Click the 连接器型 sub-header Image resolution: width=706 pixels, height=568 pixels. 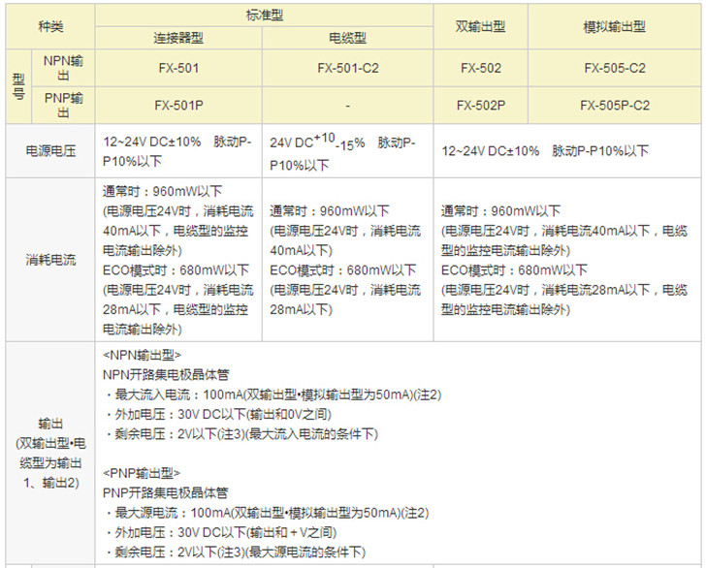click(178, 38)
